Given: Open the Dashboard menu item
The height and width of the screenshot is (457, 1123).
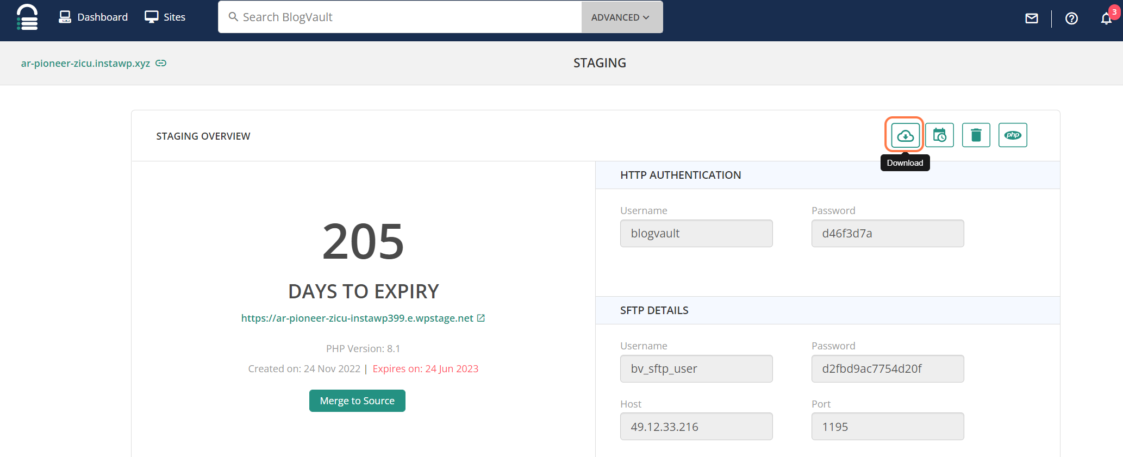Looking at the screenshot, I should pos(93,17).
